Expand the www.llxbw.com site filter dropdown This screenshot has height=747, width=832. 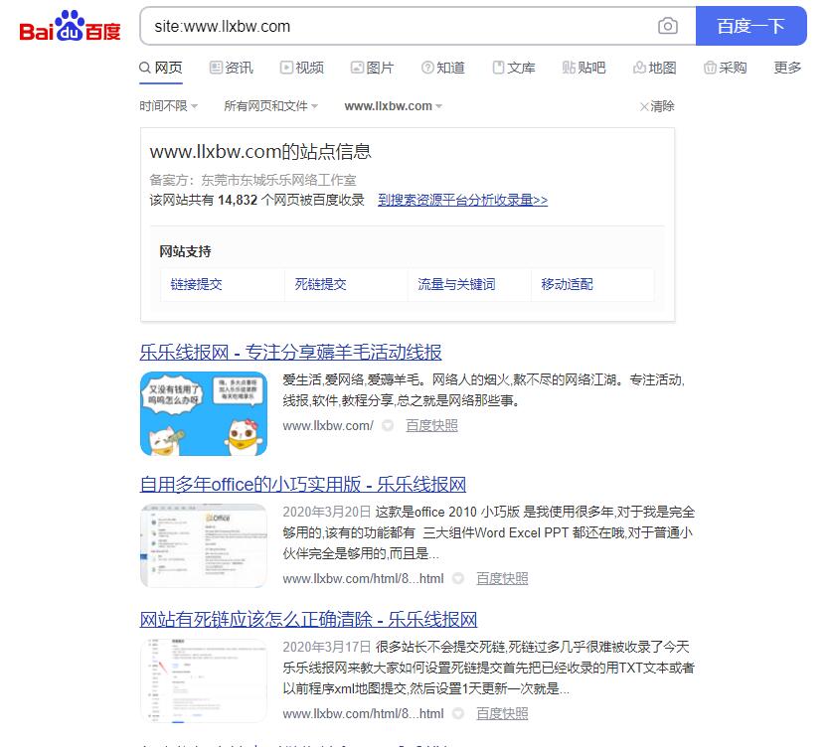tap(392, 106)
